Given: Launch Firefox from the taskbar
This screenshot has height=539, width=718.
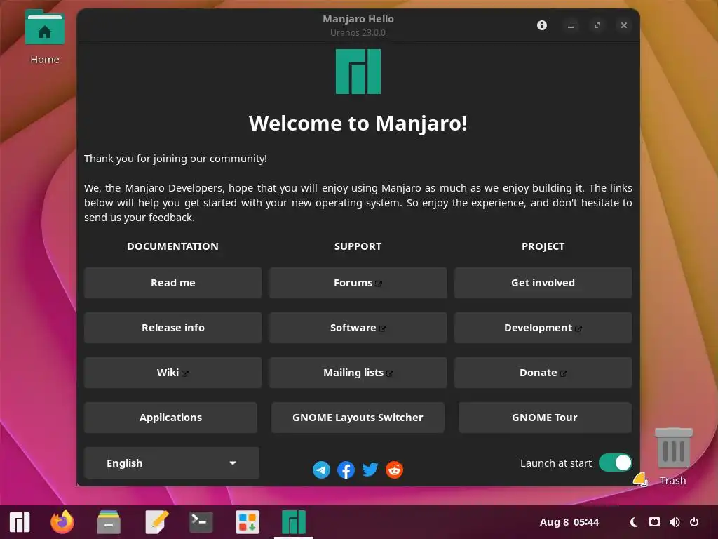Looking at the screenshot, I should click(x=62, y=522).
